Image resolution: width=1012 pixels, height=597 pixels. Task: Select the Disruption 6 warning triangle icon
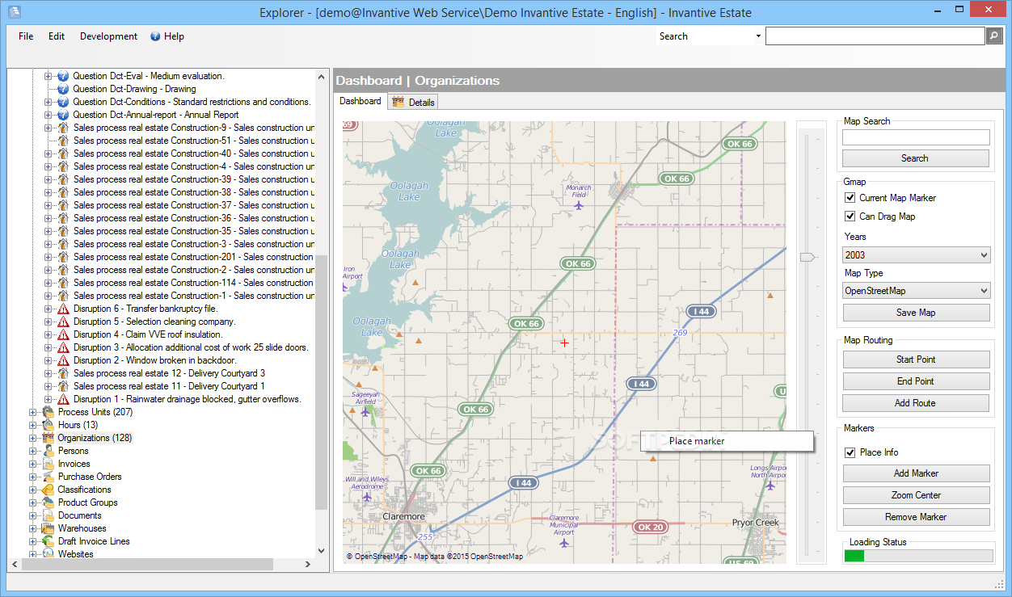point(63,309)
